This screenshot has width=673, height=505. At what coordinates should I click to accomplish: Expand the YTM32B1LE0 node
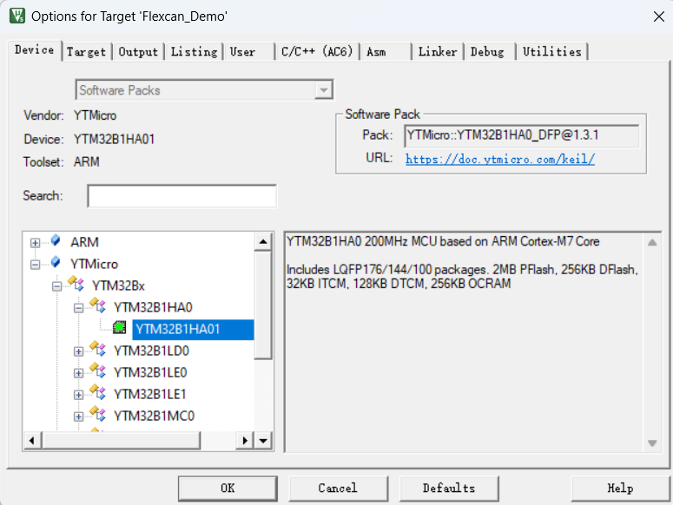tap(78, 373)
